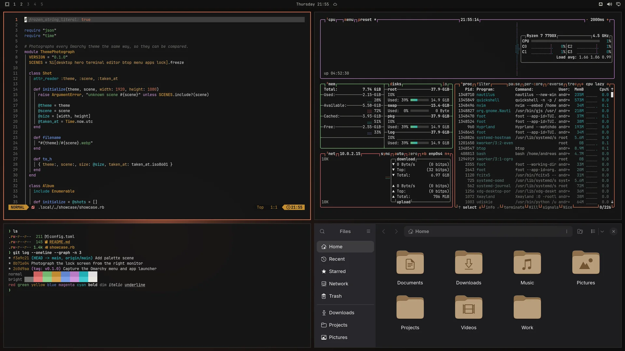The width and height of the screenshot is (625, 351).
Task: Switch to workspace 2 in top bar
Action: click(x=21, y=4)
